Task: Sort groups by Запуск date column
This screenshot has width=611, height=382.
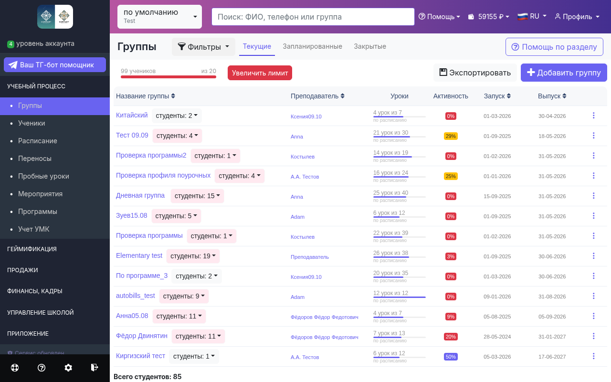Action: pyautogui.click(x=497, y=96)
